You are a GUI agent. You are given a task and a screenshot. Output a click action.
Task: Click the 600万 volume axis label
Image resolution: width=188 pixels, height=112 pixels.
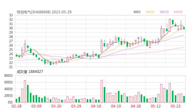9,82
